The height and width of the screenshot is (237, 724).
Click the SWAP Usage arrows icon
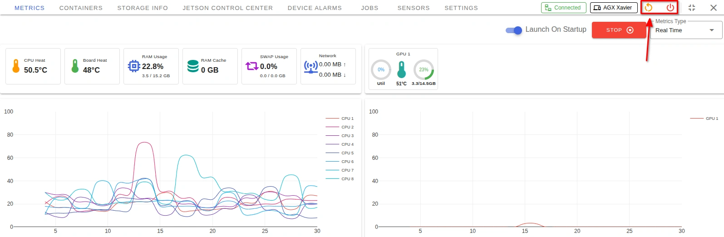pyautogui.click(x=252, y=66)
